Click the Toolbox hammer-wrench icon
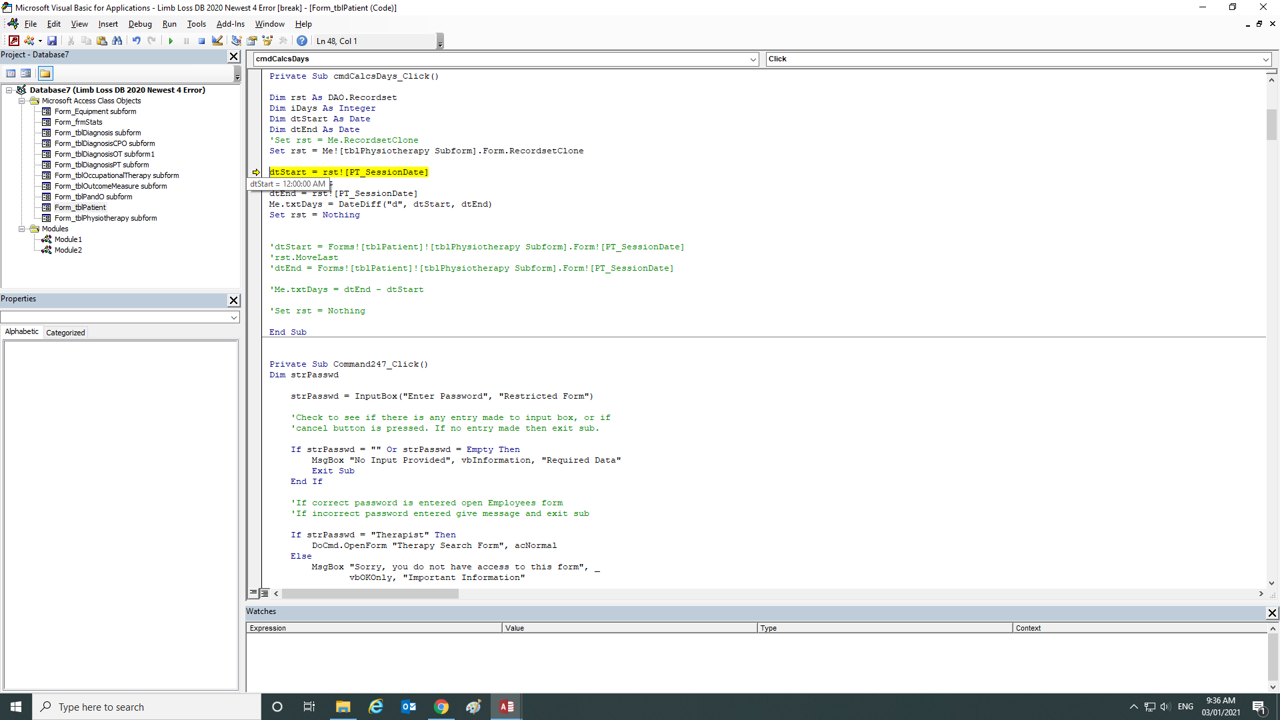 283,41
